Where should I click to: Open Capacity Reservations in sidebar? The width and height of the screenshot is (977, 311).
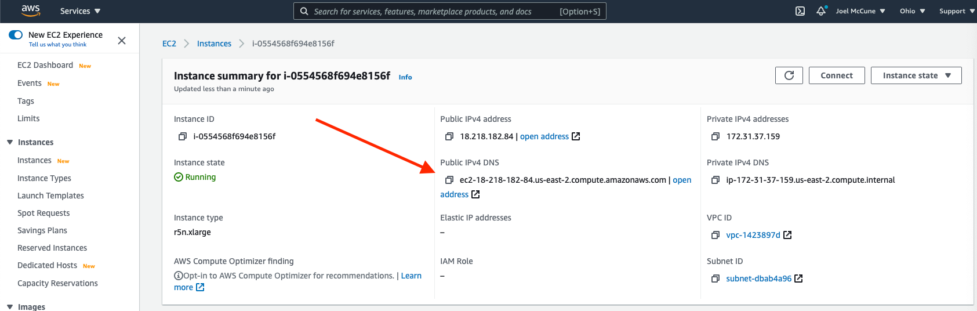[x=57, y=283]
